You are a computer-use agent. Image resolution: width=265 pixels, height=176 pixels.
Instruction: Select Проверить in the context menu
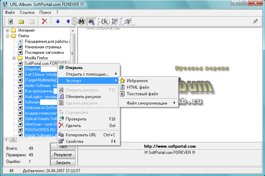point(89,119)
